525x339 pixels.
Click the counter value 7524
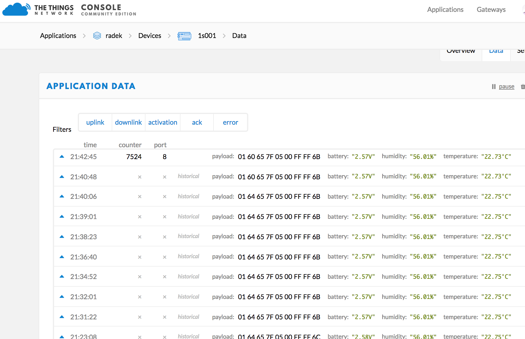(134, 157)
